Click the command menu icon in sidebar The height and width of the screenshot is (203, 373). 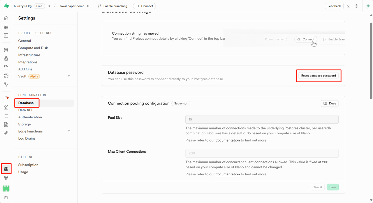pos(6,178)
